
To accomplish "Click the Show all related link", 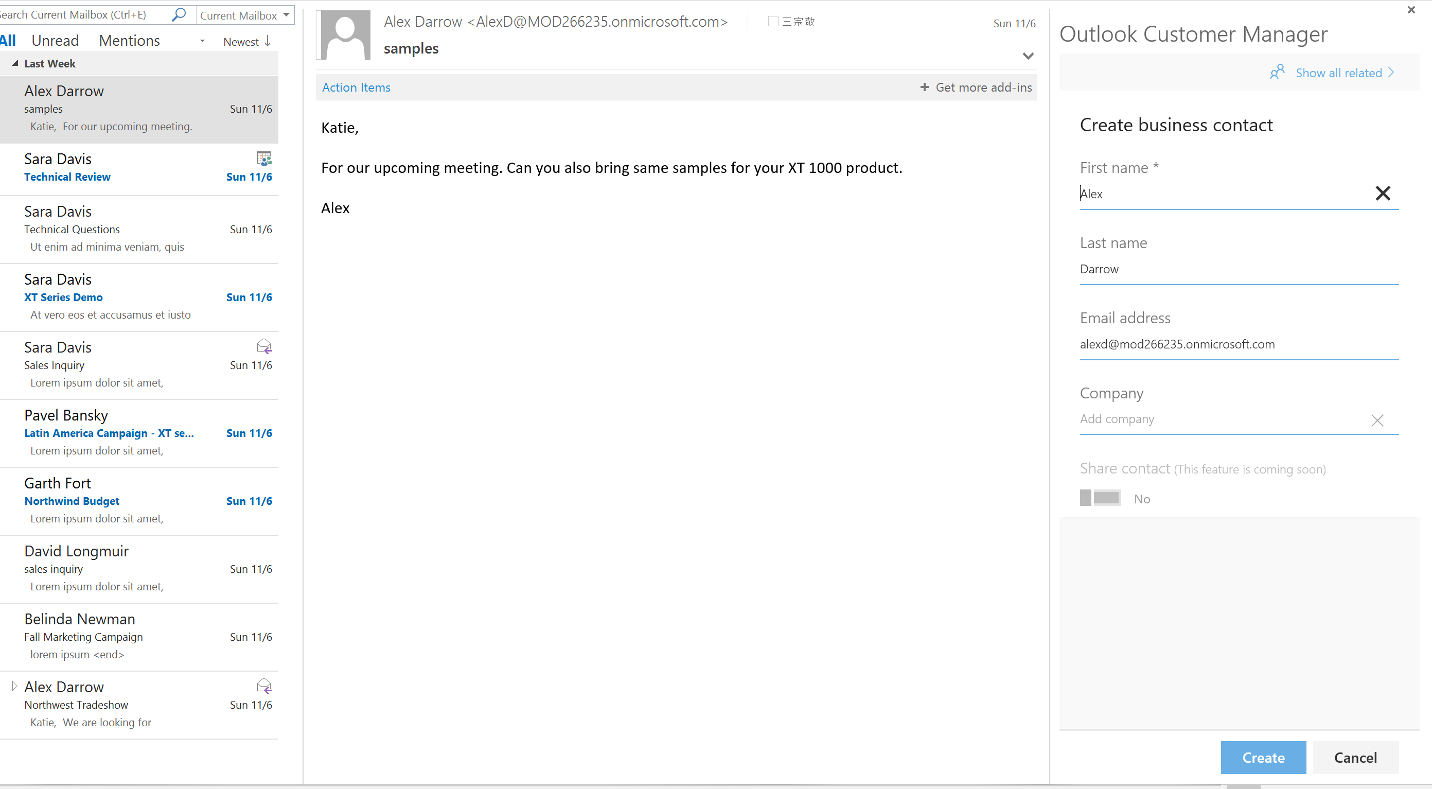I will (x=1344, y=73).
